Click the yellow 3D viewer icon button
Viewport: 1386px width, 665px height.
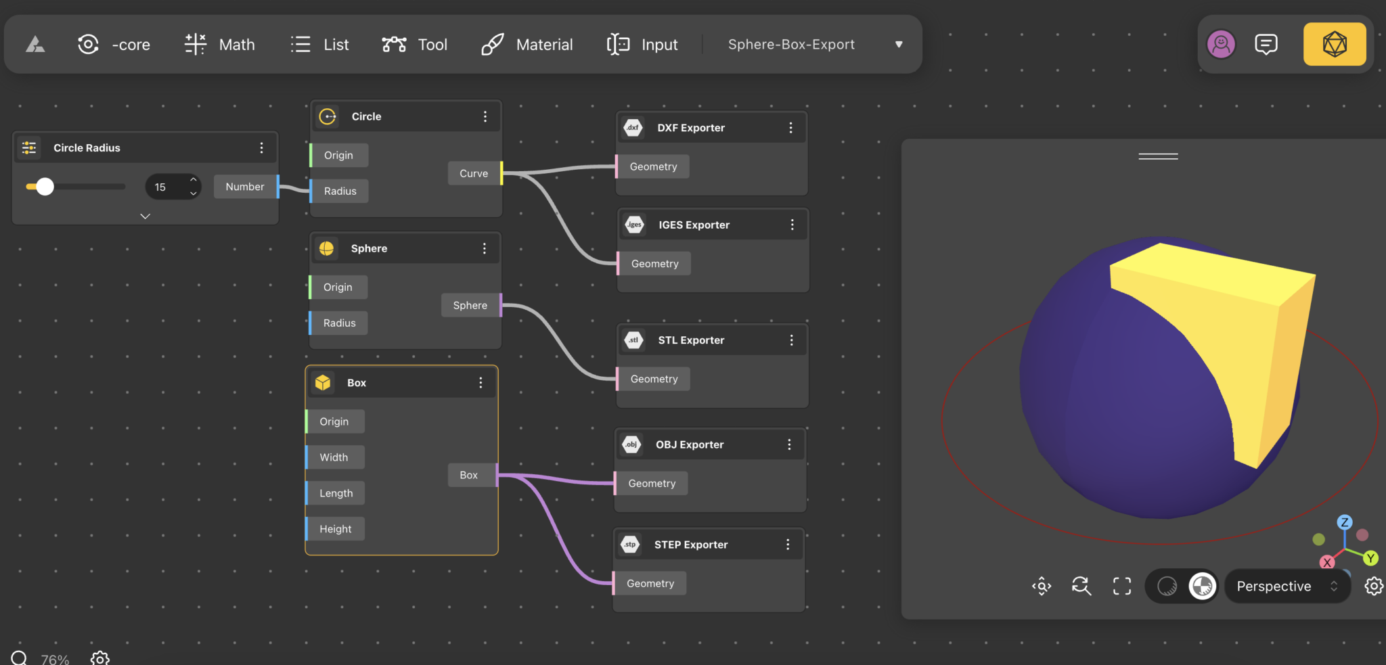point(1334,45)
